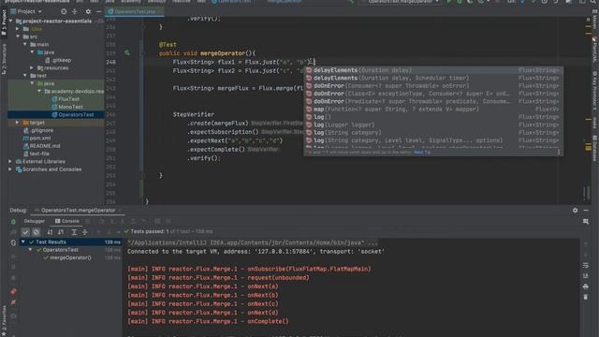
Task: Click the mute breakpoints icon in debug sidebar
Action: [x=13, y=302]
